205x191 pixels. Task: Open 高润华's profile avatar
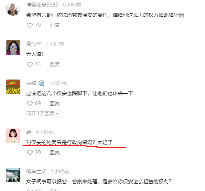[x=13, y=48]
